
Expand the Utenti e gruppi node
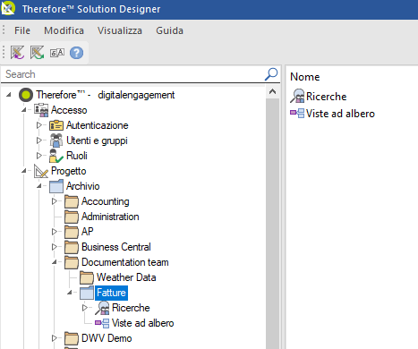pos(39,140)
